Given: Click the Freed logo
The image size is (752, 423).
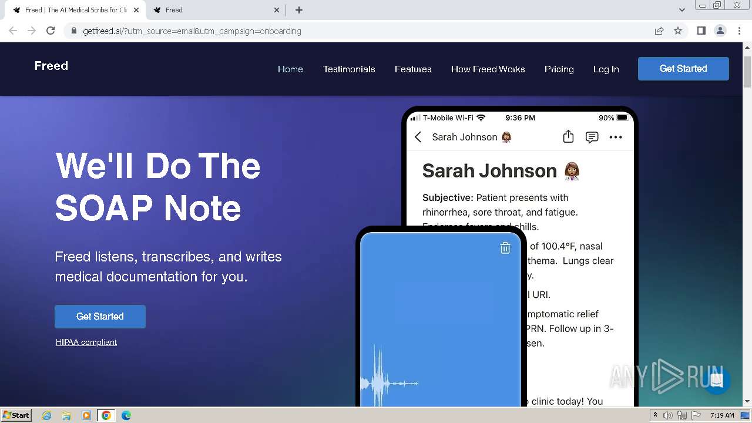Looking at the screenshot, I should [51, 66].
